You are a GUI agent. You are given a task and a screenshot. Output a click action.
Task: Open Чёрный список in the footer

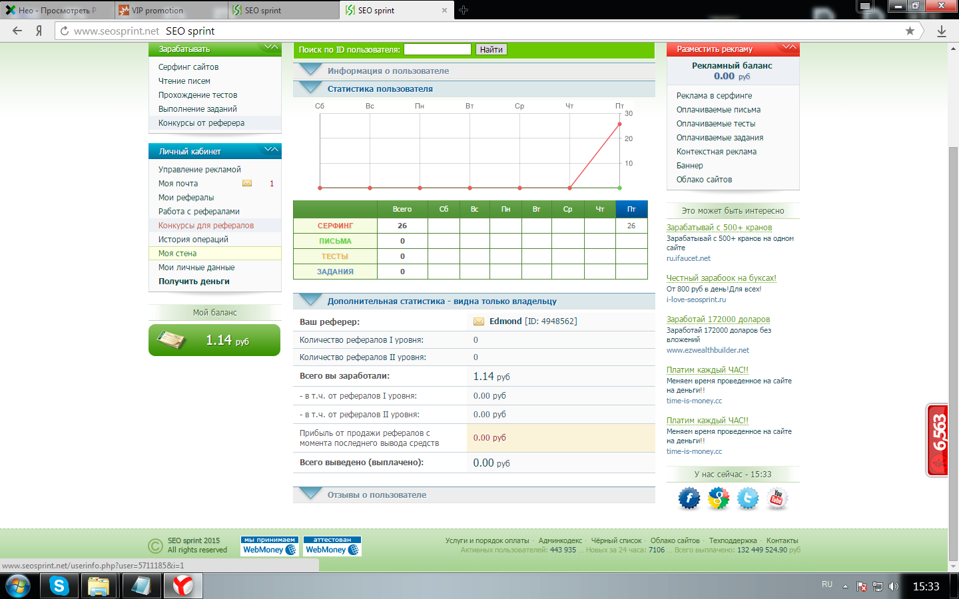[x=616, y=540]
